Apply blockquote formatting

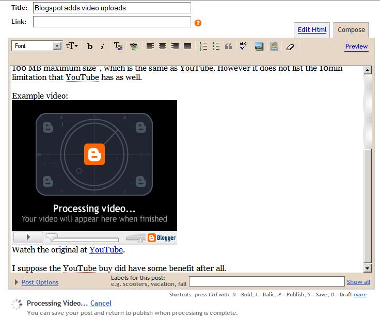point(229,46)
